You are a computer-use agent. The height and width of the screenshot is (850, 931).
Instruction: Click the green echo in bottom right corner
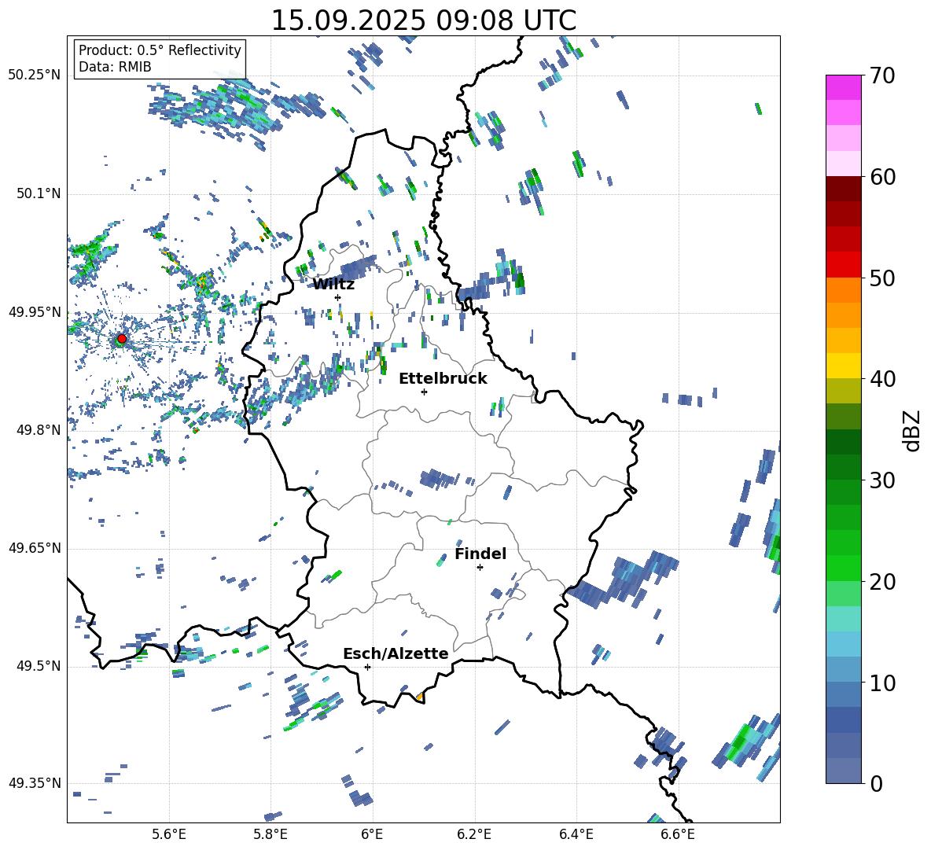[739, 742]
